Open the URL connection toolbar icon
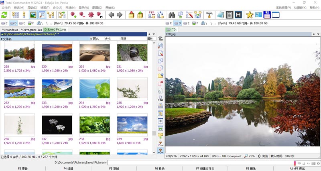The width and height of the screenshot is (321, 171). tap(160, 15)
